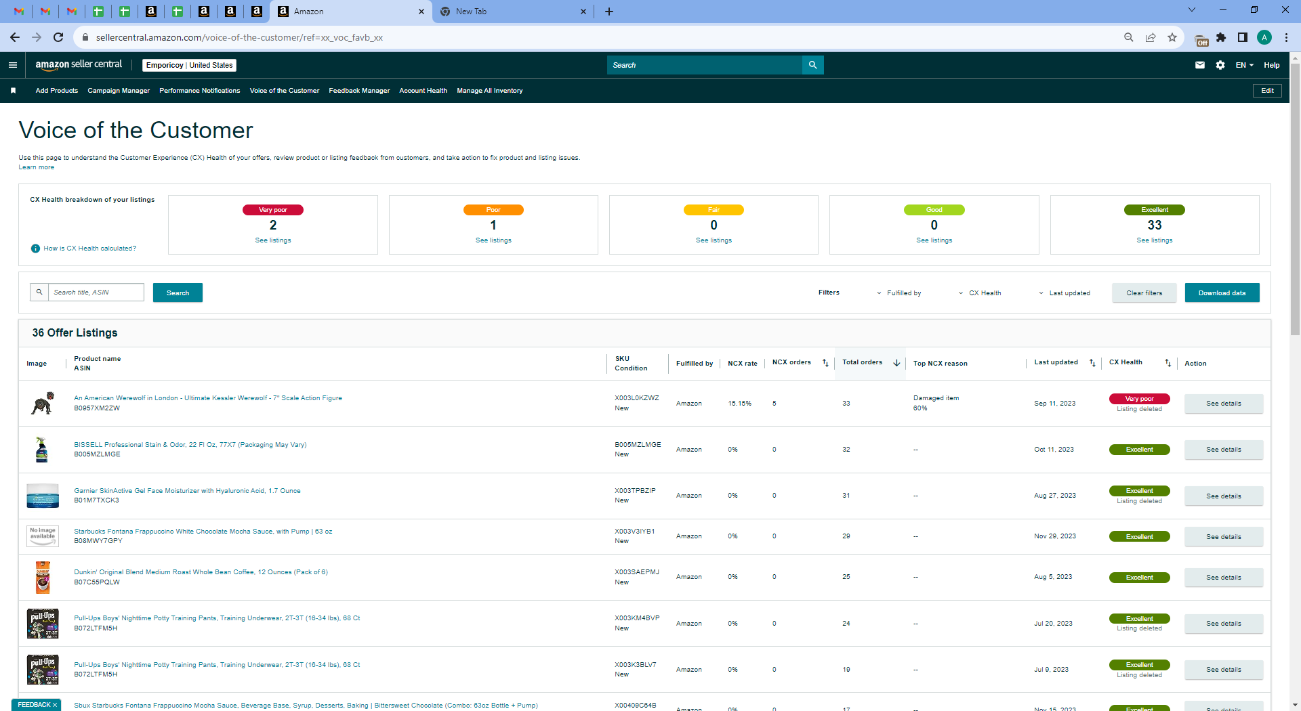Image resolution: width=1301 pixels, height=711 pixels.
Task: Open Account Health
Action: tap(423, 91)
